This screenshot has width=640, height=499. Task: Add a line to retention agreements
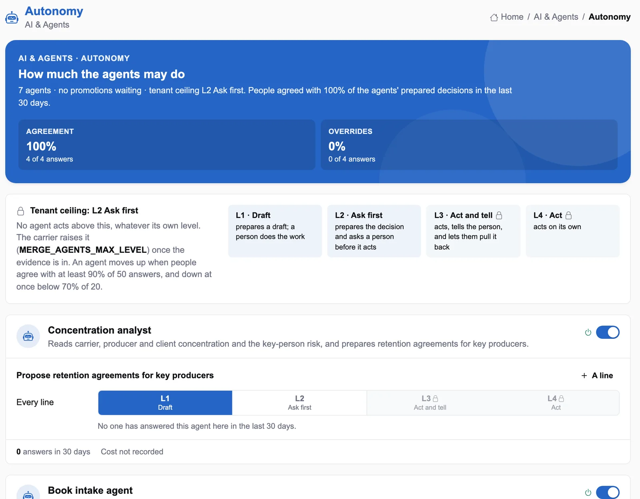point(597,376)
